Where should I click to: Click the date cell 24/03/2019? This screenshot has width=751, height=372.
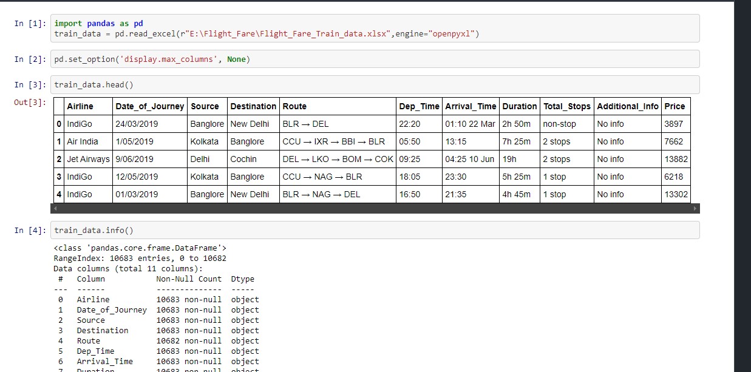(150, 124)
